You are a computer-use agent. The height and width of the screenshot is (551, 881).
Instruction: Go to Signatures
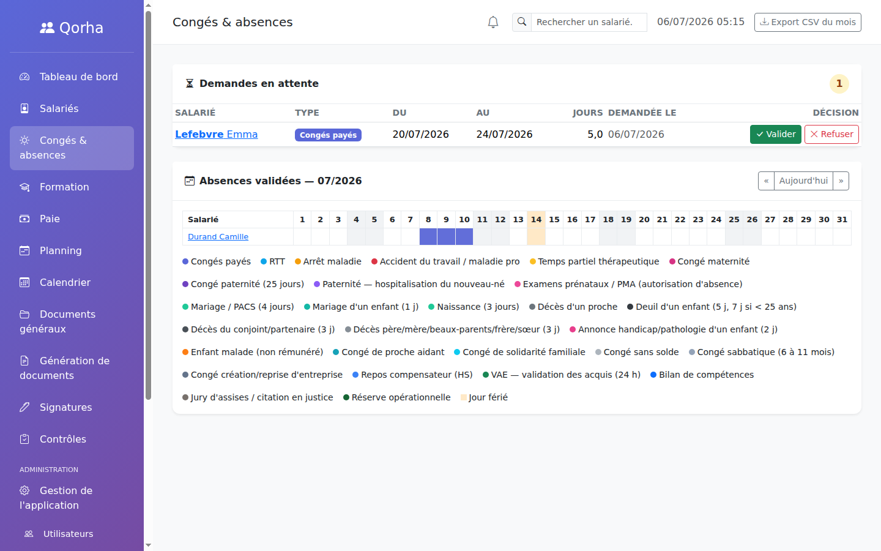coord(72,407)
